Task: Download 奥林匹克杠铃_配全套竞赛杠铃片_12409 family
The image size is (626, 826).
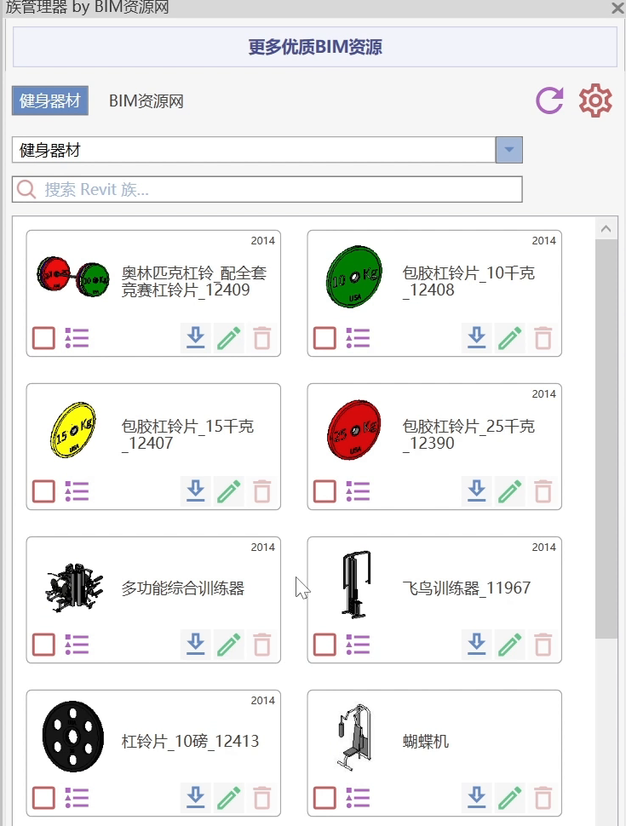Action: (196, 338)
